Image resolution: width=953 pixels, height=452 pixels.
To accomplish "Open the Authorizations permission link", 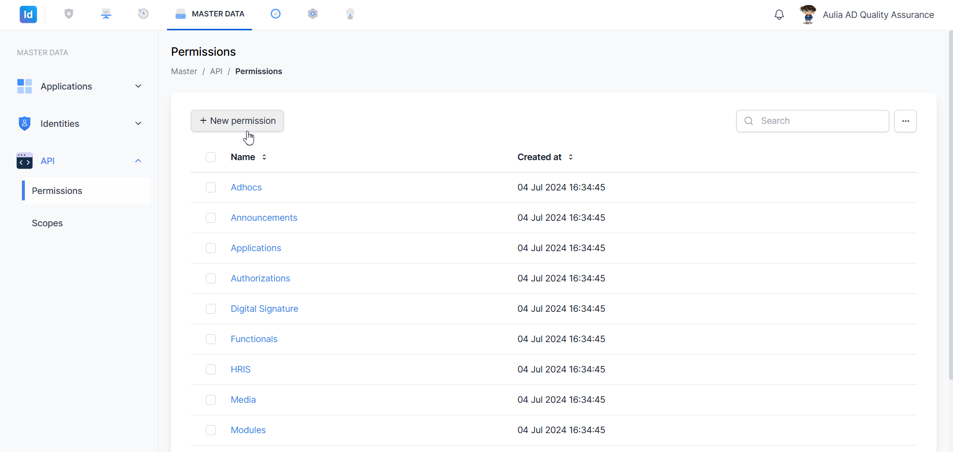I will coord(260,278).
